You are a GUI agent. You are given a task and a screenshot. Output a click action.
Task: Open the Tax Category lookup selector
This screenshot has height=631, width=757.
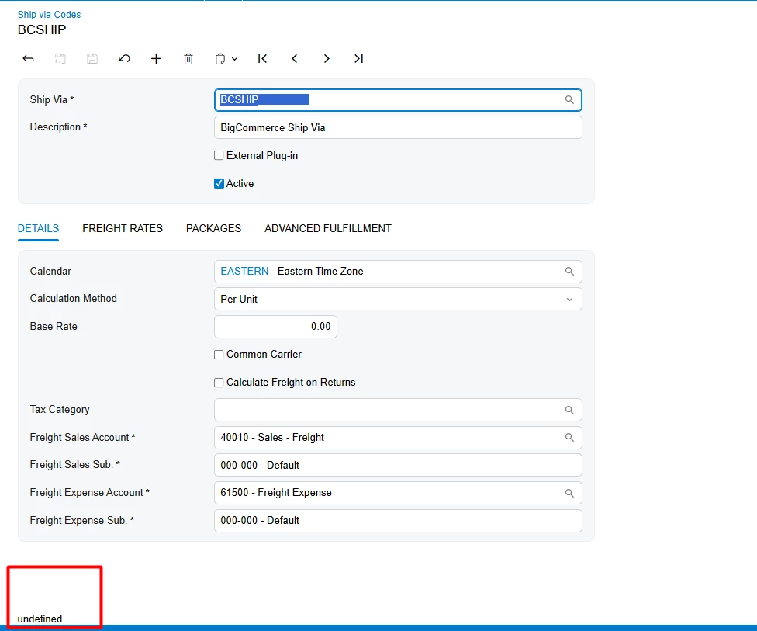tap(569, 410)
